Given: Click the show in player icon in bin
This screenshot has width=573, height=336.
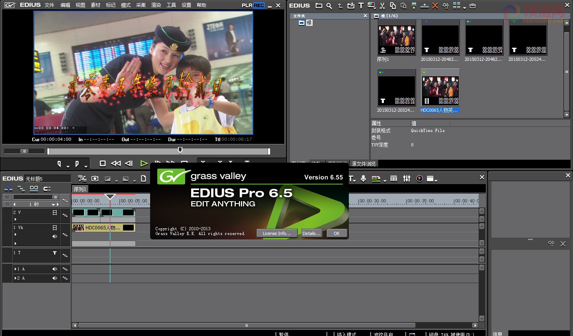Looking at the screenshot, I should (414, 6).
